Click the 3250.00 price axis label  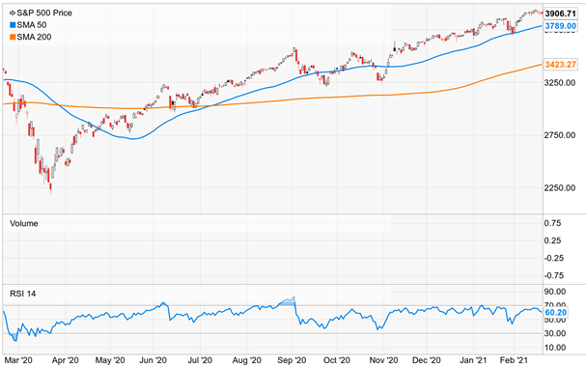point(560,83)
